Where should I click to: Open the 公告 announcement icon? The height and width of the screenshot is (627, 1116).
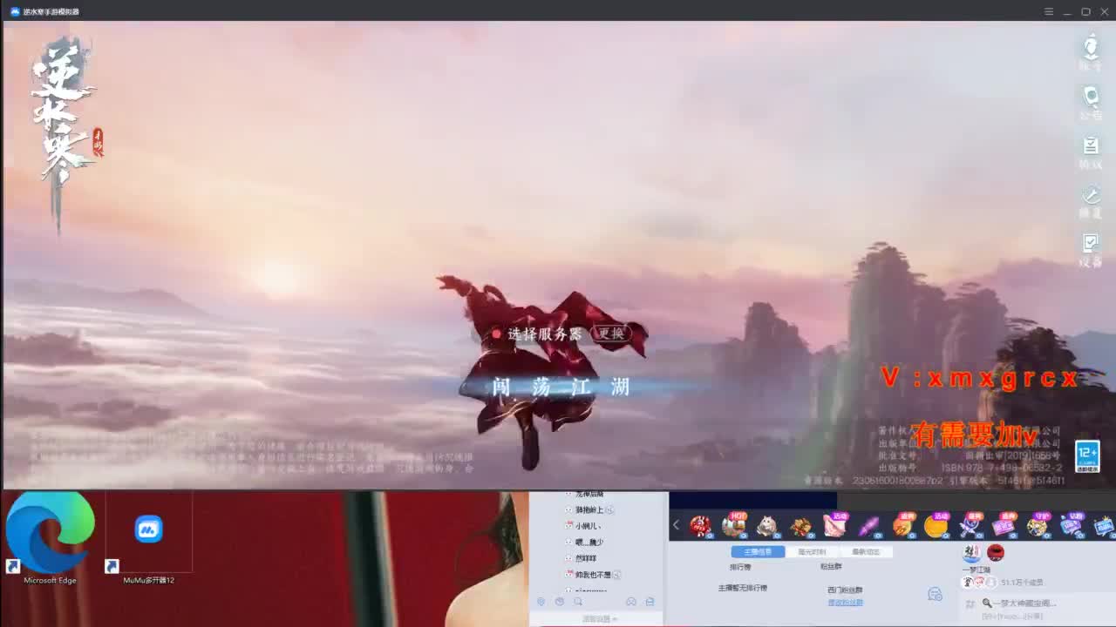pos(1091,101)
